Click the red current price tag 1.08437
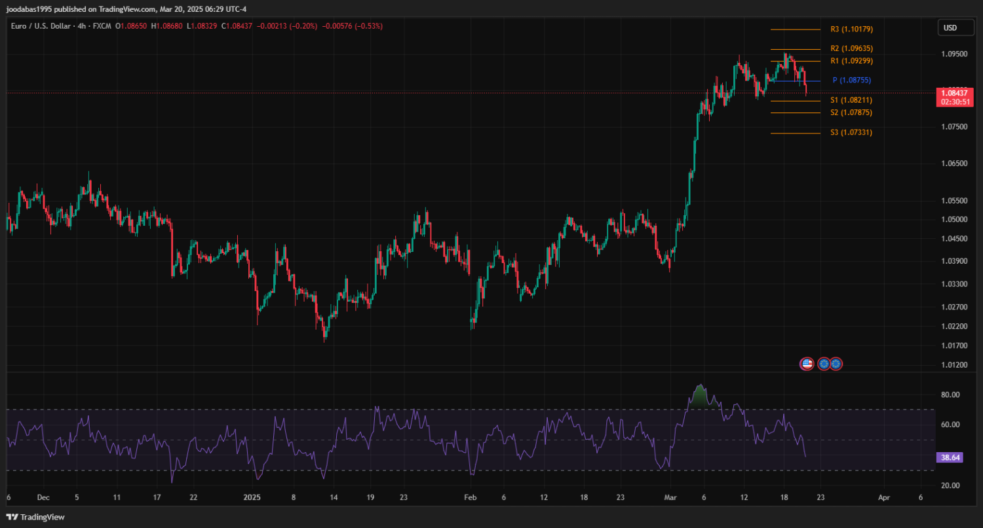The height and width of the screenshot is (528, 983). coord(954,93)
